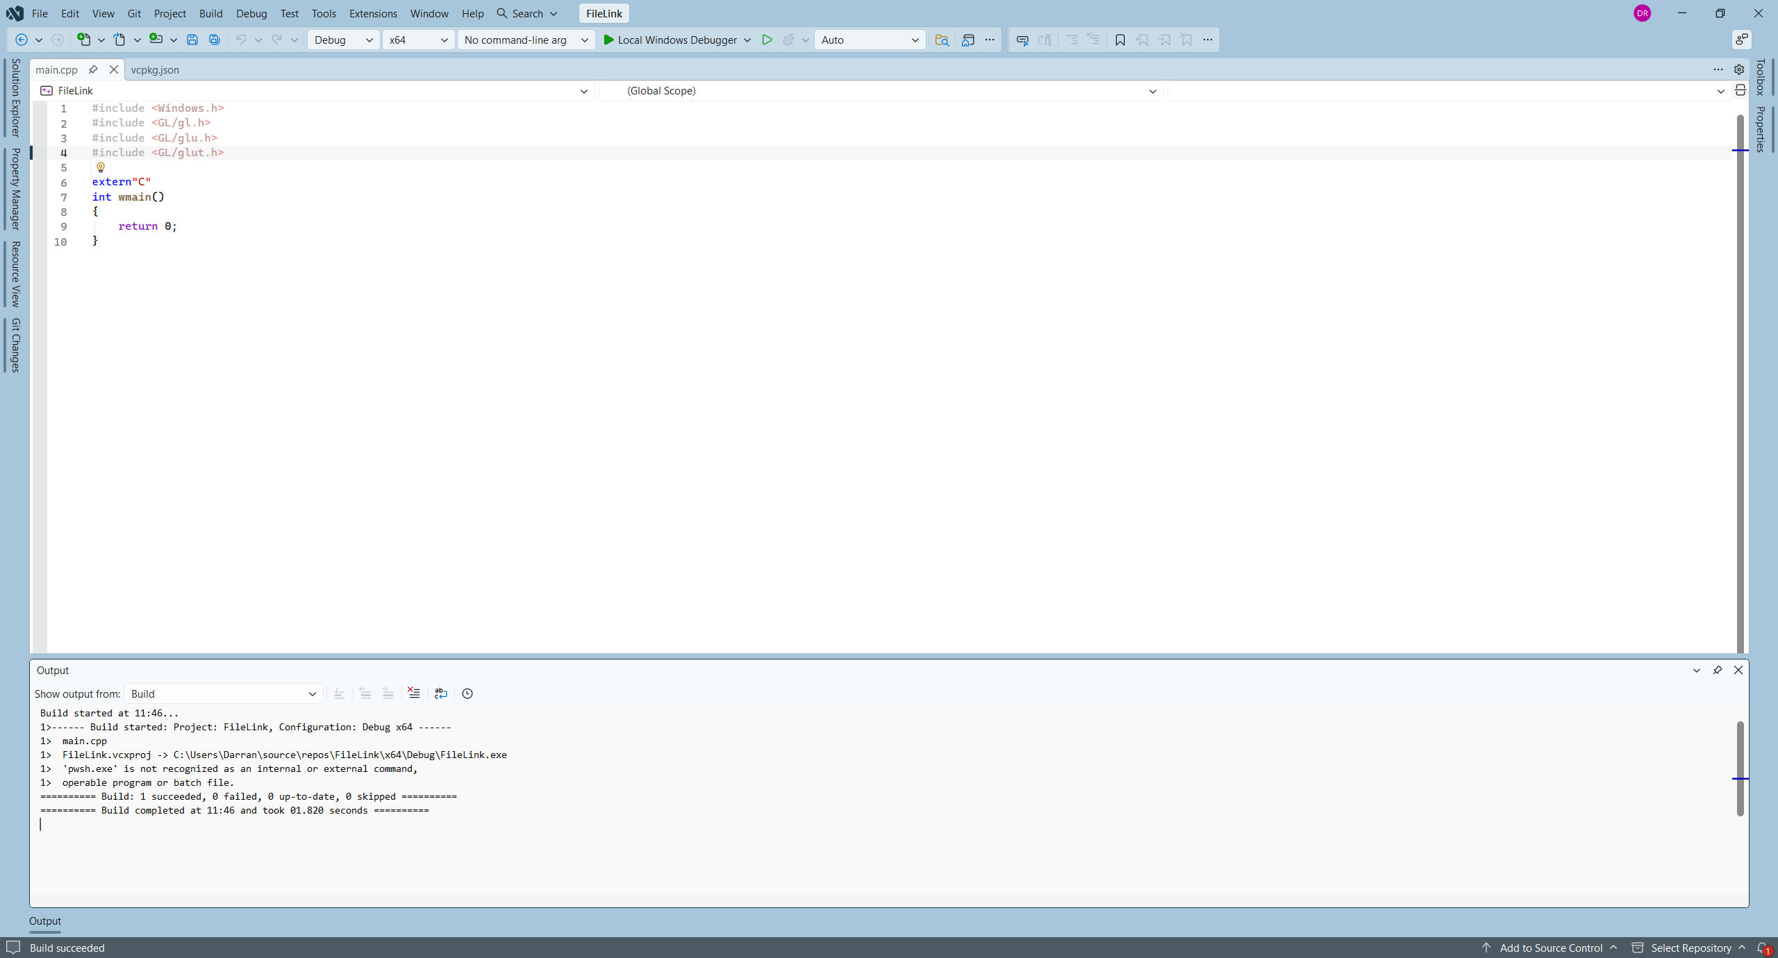Viewport: 1778px width, 958px height.
Task: Click the notifications bell in the status bar
Action: pyautogui.click(x=1763, y=948)
